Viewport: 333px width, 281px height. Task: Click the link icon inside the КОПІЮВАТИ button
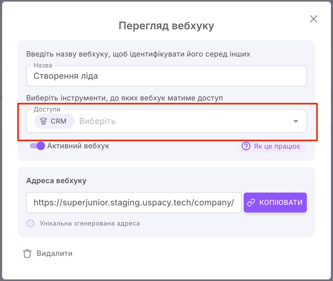[x=251, y=202]
